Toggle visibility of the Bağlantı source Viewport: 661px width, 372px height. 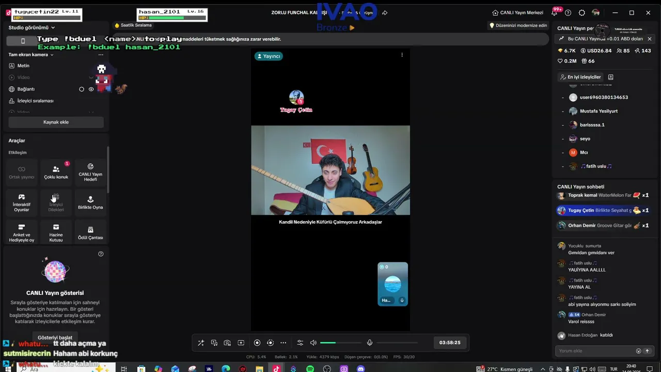click(x=91, y=89)
